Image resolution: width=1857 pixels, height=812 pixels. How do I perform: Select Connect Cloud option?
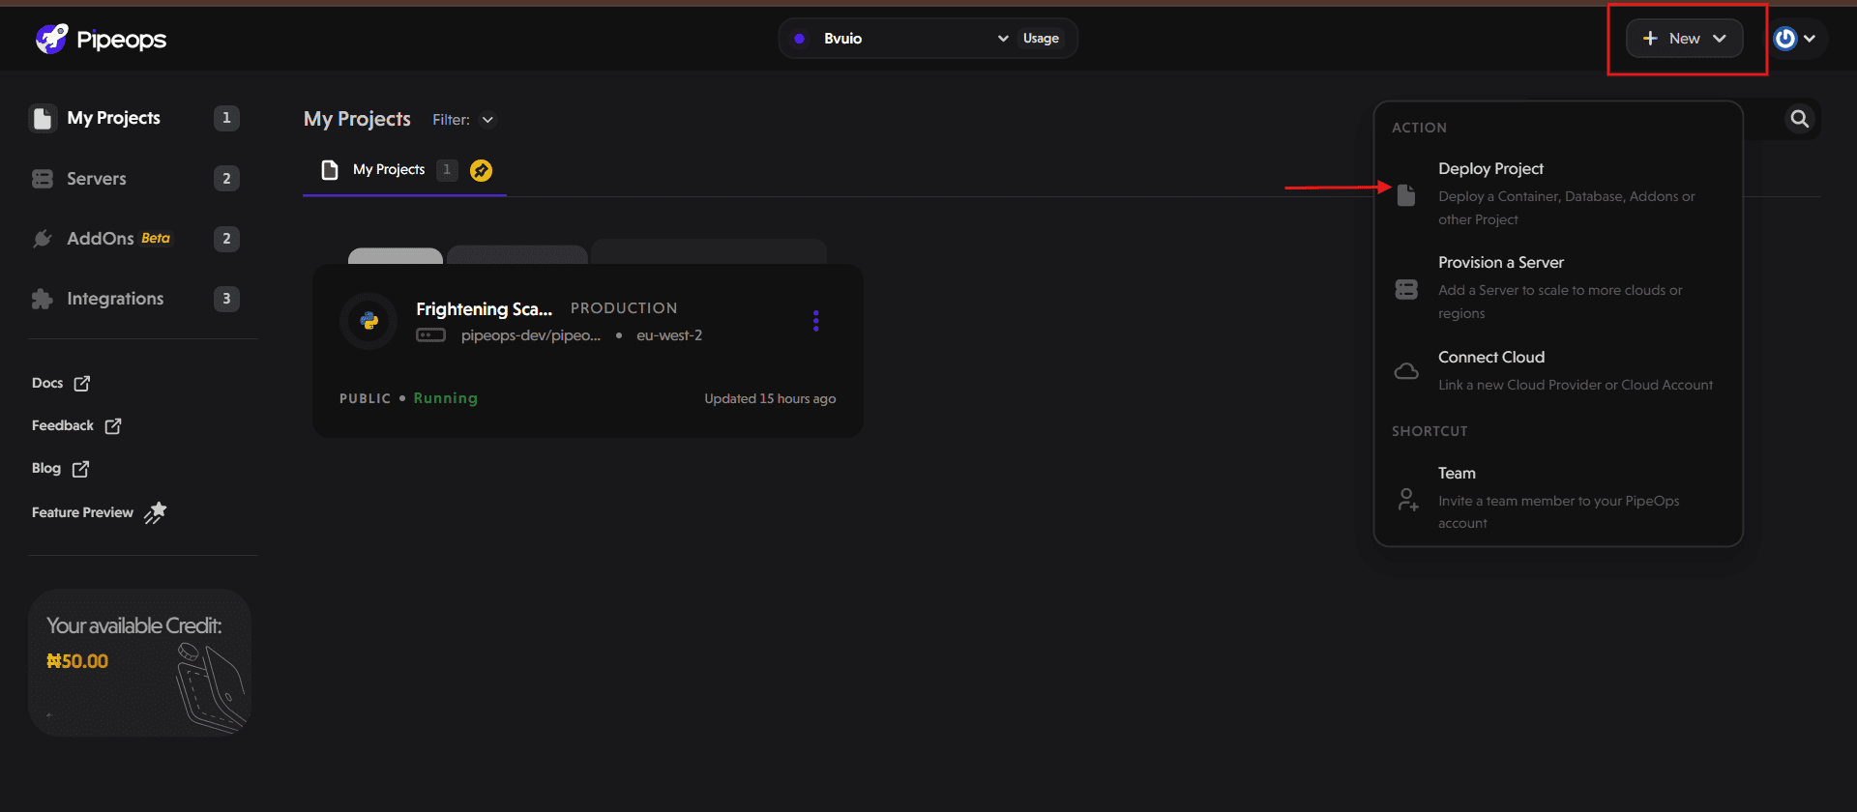click(1558, 370)
